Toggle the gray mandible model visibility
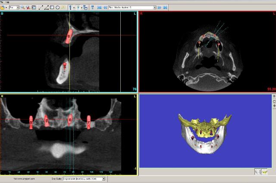Viewport: 276px width, 183px height. 258,171
